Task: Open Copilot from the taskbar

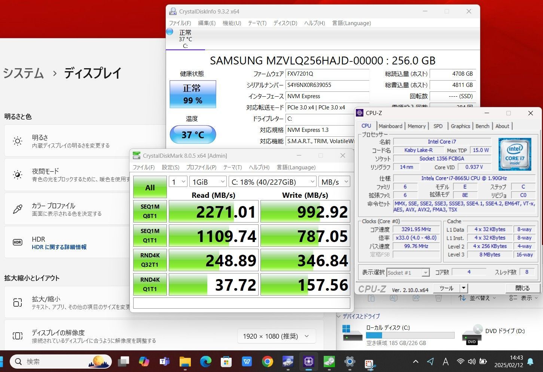Action: coord(144,362)
